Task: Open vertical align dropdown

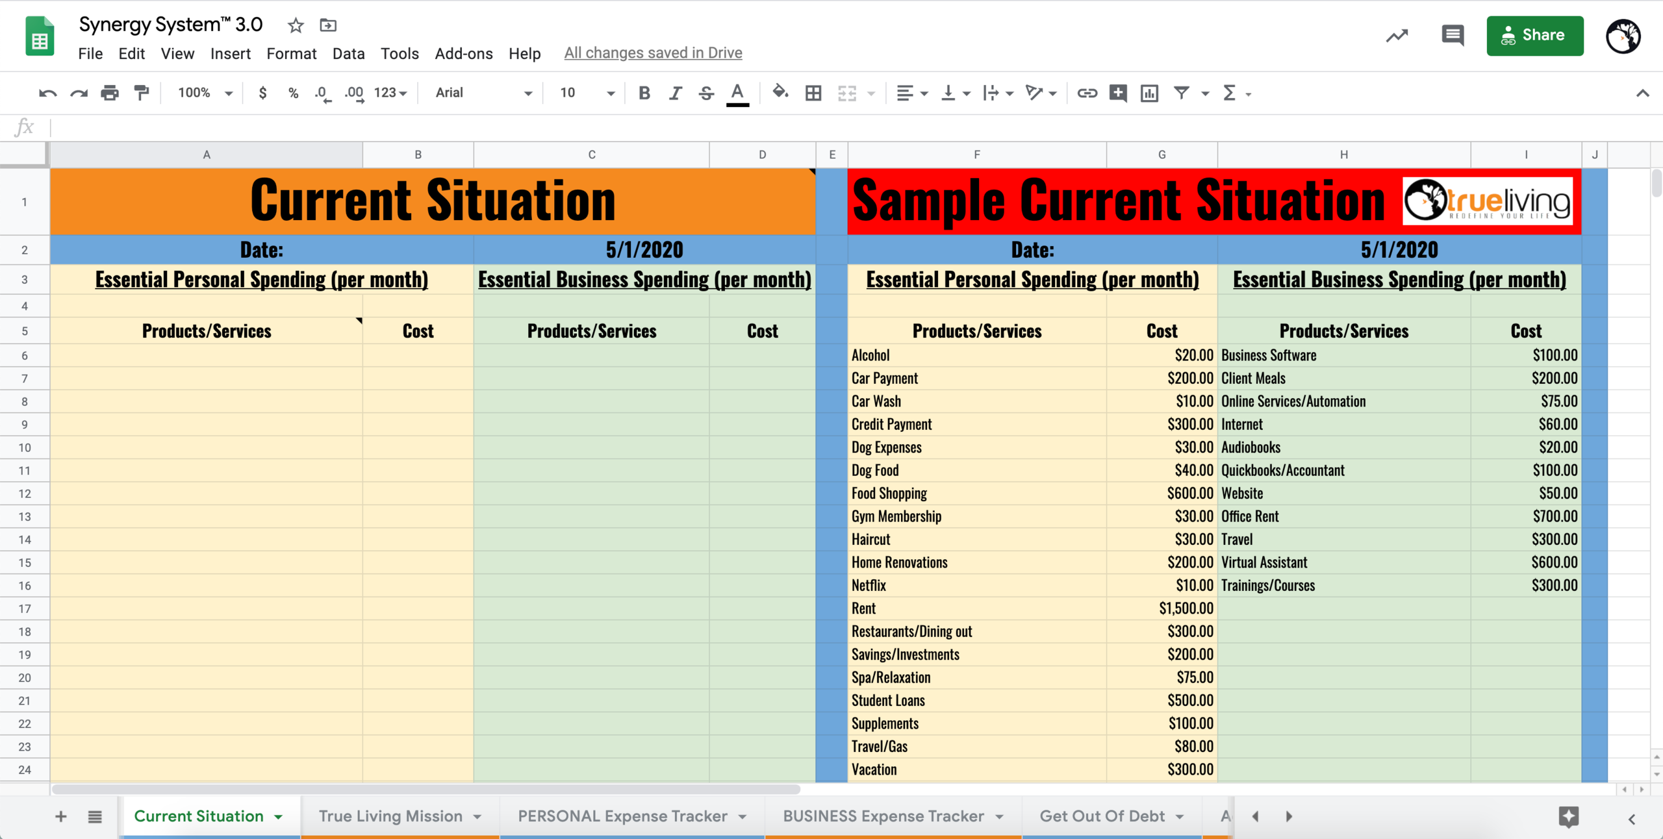Action: coord(956,93)
